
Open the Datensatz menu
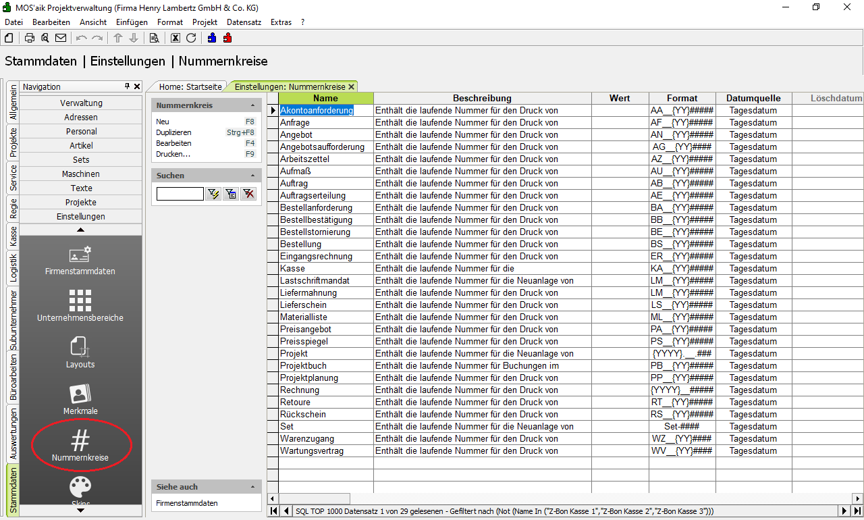pos(244,22)
